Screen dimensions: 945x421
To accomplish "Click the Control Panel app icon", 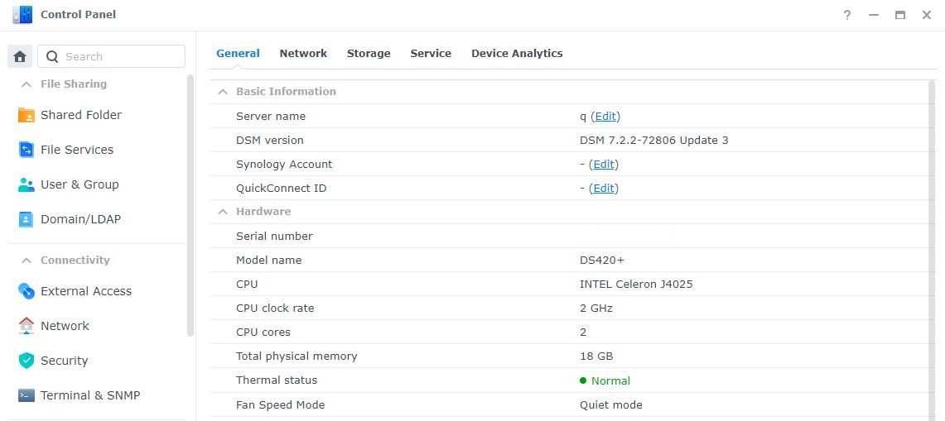I will 22,14.
